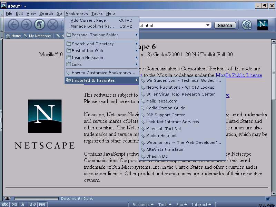The image size is (276, 207).
Task: Follow the Mozilla Public License link
Action: [239, 75]
